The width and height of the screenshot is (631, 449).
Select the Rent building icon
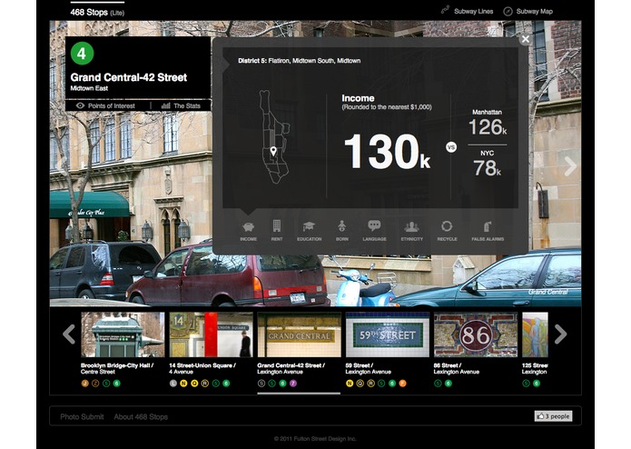[277, 225]
